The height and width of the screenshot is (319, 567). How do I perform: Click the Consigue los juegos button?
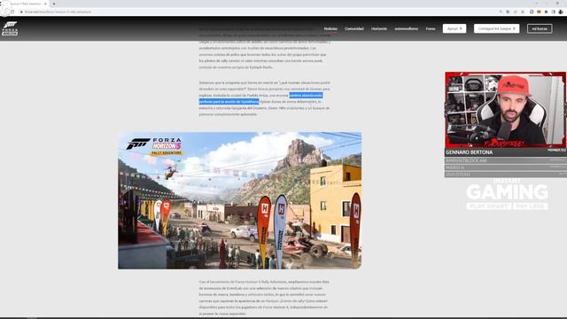[x=496, y=28]
